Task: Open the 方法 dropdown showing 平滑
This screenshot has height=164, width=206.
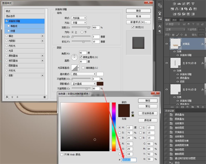Action: tap(79, 23)
